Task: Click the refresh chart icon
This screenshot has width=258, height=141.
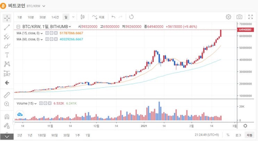Action: tap(131, 17)
